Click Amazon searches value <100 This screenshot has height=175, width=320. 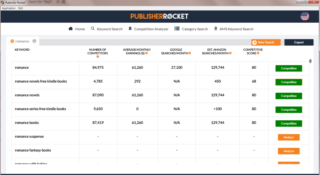(217, 109)
